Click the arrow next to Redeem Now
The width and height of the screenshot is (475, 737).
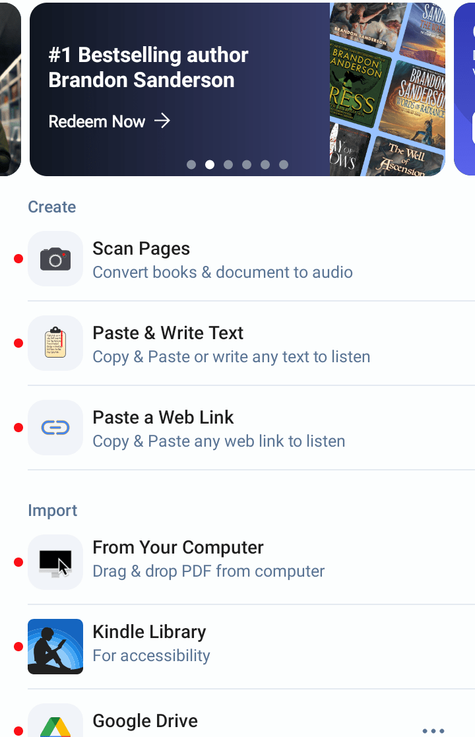tap(162, 121)
